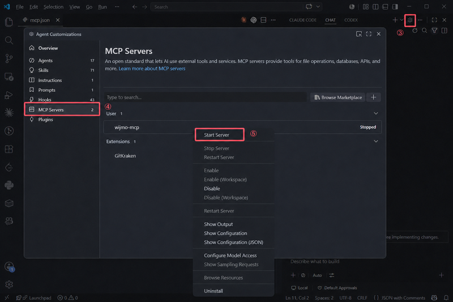Open the File menu
Image resolution: width=453 pixels, height=302 pixels.
[x=20, y=7]
